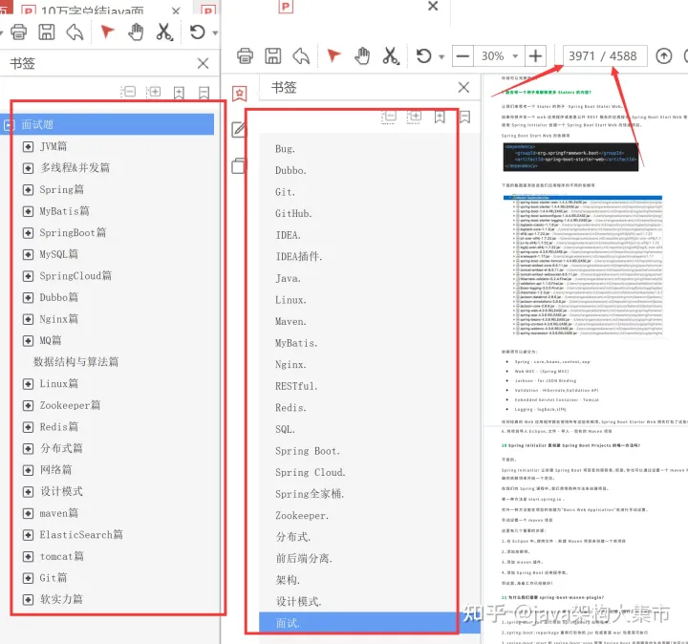Viewport: 688px width, 644px height.
Task: Select the hand pan tool in the right window
Action: [x=362, y=55]
